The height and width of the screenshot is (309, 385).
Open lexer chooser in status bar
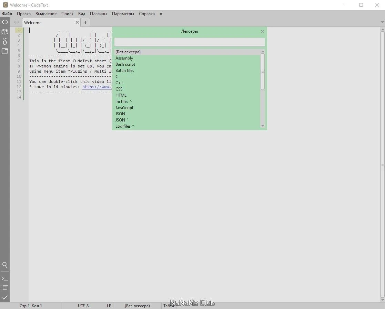pyautogui.click(x=137, y=306)
